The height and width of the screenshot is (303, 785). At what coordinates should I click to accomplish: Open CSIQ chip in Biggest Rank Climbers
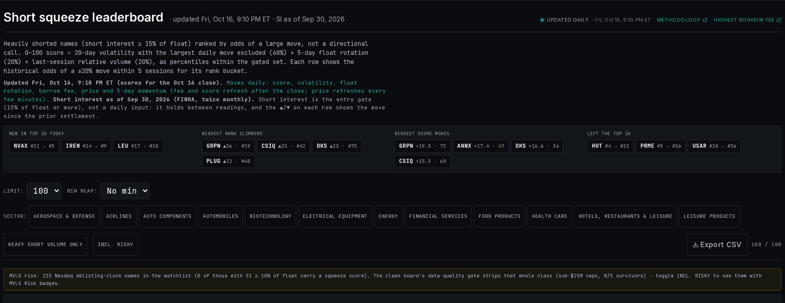[284, 146]
